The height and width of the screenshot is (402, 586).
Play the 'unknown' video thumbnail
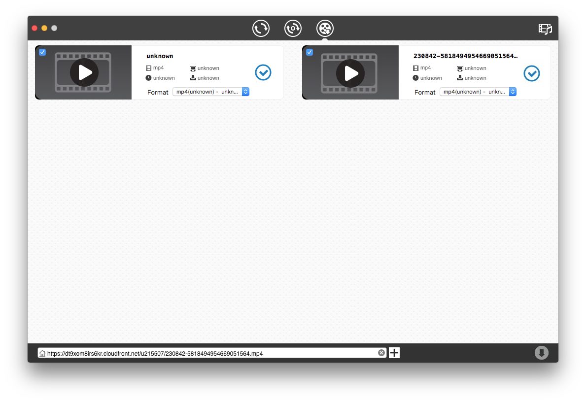tap(84, 72)
